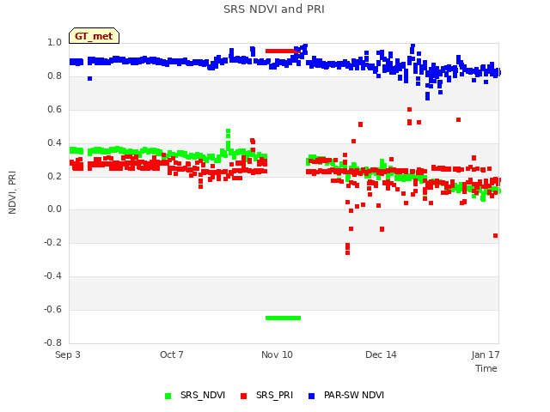Click the -0.2 y-axis tick label

(52, 242)
